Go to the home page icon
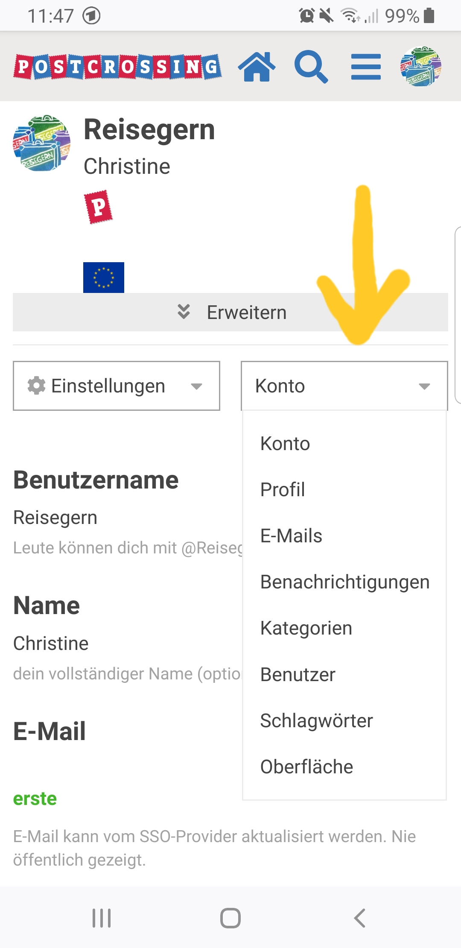 tap(257, 67)
